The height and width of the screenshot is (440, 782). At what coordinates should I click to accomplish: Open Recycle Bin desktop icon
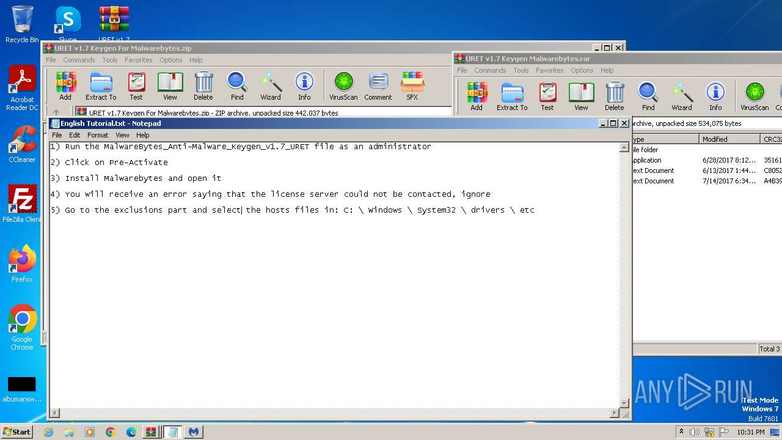pos(22,24)
